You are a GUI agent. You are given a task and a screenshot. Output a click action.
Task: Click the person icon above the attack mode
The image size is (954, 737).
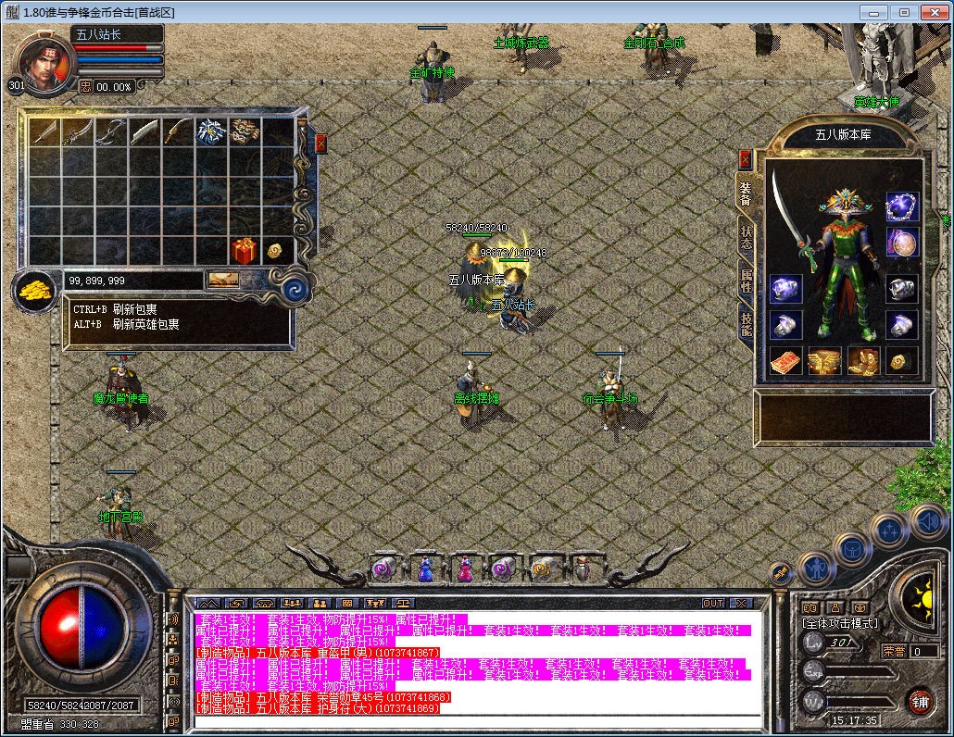click(835, 607)
